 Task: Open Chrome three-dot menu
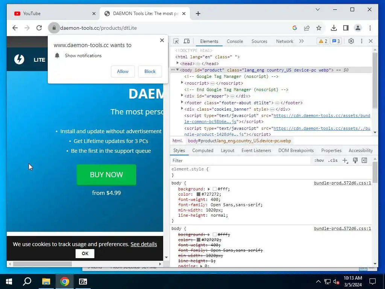[x=370, y=28]
